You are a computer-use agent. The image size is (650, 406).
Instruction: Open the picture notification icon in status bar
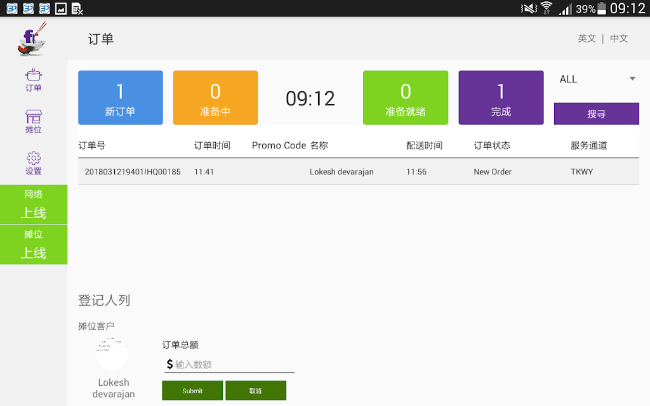pos(61,8)
